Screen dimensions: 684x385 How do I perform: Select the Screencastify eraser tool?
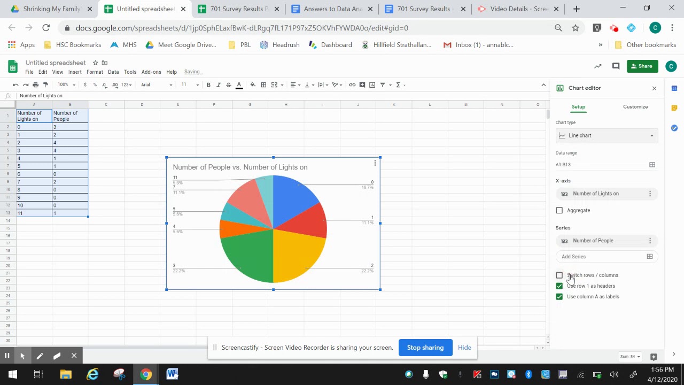[x=57, y=356]
